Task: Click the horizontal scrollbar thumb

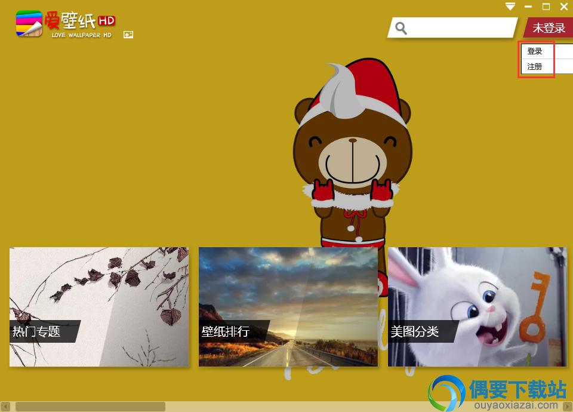Action: click(x=90, y=407)
